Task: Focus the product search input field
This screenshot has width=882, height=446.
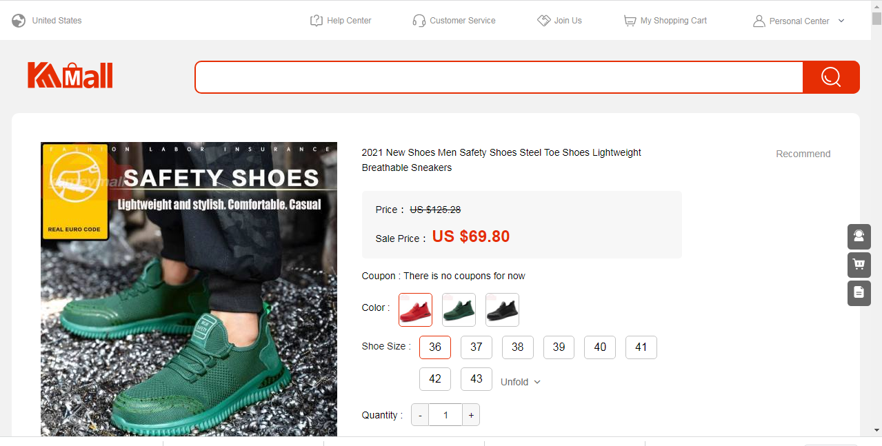Action: coord(499,77)
